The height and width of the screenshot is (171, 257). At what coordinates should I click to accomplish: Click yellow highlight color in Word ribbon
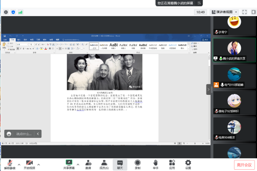click(x=41, y=48)
